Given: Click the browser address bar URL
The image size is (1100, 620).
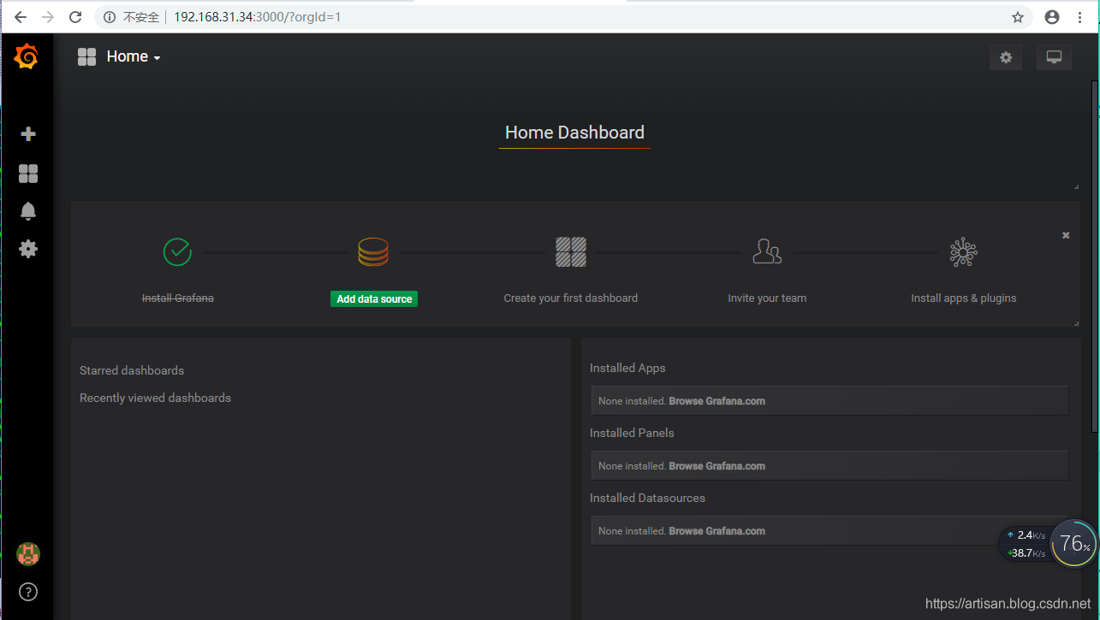Looking at the screenshot, I should (257, 17).
